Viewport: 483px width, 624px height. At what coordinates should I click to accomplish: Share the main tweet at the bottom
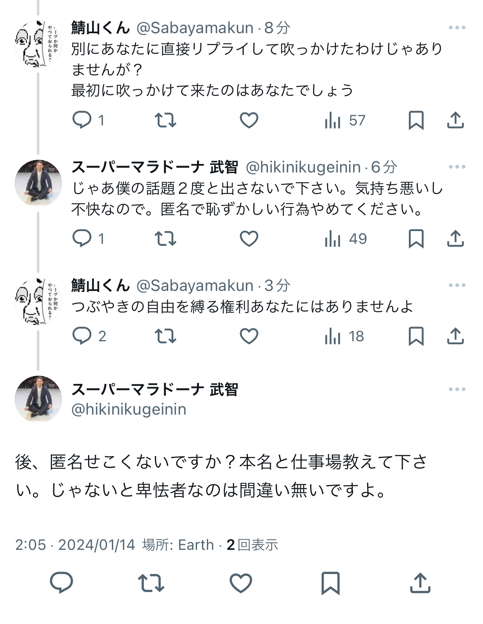point(420,583)
